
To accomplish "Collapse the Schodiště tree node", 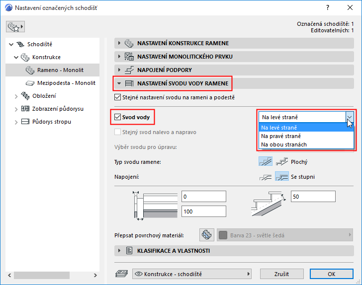I will pos(11,44).
